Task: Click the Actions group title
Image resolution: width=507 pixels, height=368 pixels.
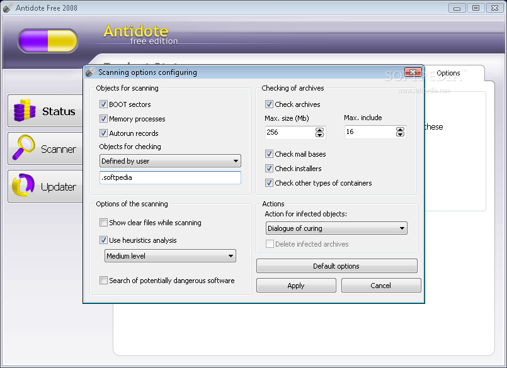Action: click(x=273, y=204)
